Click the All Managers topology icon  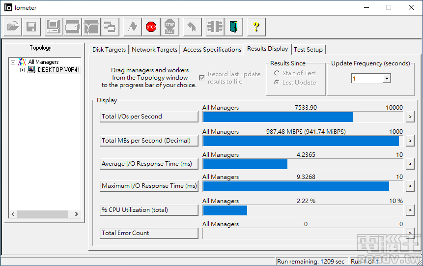(x=22, y=62)
